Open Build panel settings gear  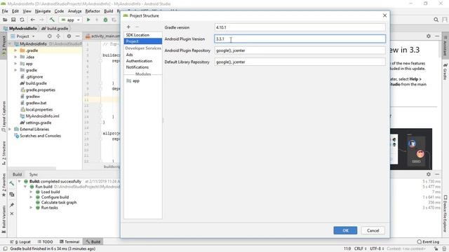[x=429, y=174]
